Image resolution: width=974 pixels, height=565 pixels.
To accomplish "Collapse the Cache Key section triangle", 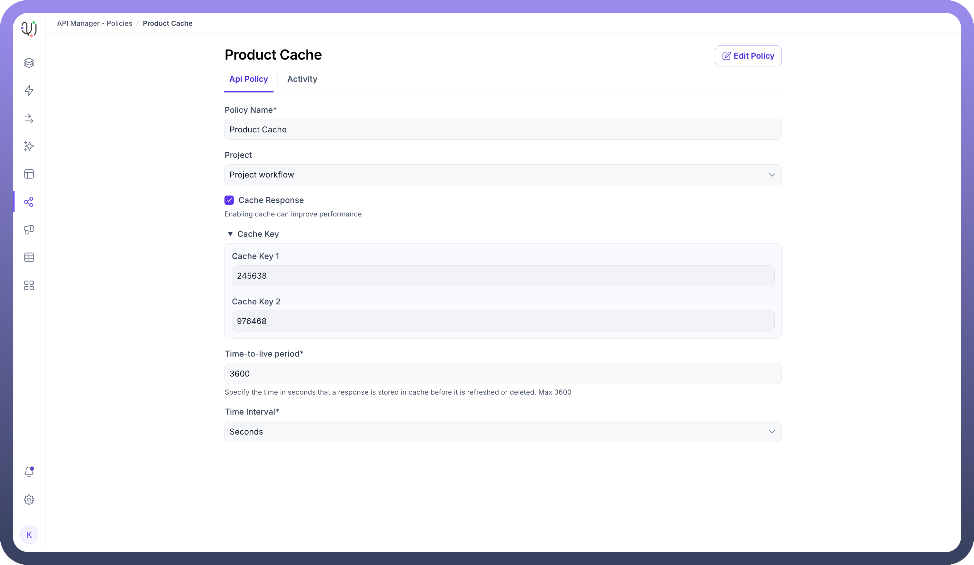I will click(230, 234).
